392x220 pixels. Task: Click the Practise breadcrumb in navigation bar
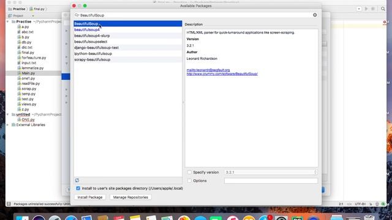pos(17,9)
